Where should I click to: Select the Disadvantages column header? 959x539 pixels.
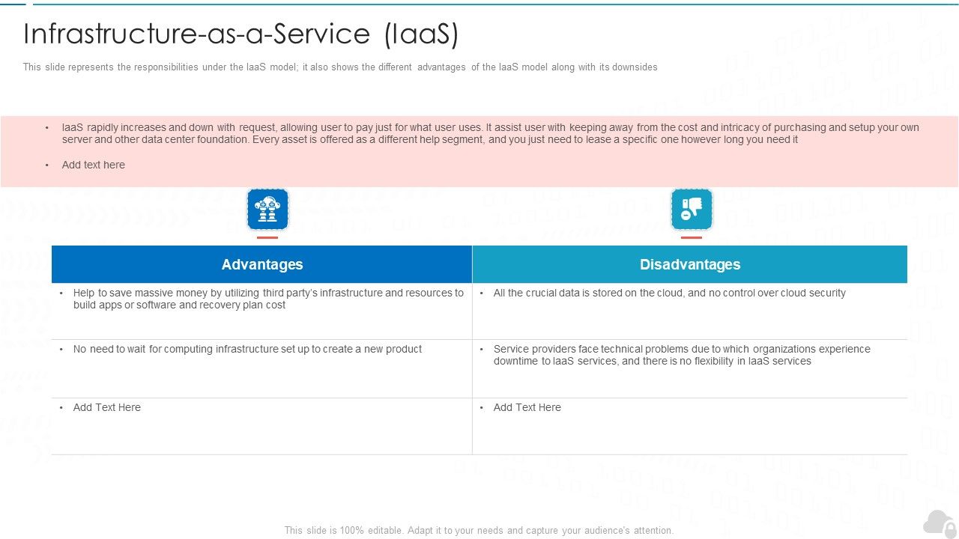click(690, 264)
